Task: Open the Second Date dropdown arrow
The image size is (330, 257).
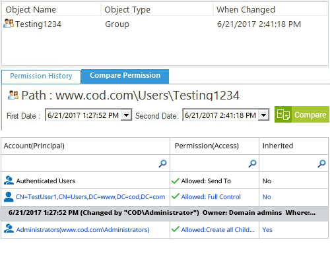Action: click(263, 115)
